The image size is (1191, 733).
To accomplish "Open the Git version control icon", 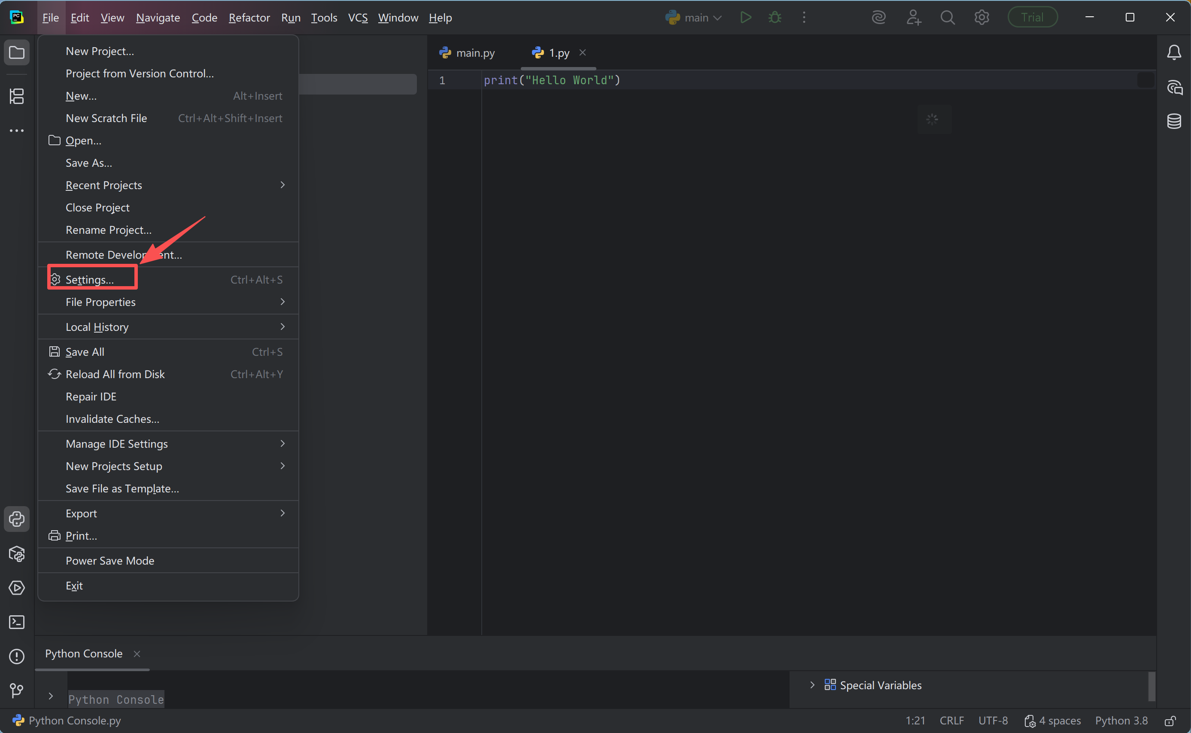I will coord(17,690).
